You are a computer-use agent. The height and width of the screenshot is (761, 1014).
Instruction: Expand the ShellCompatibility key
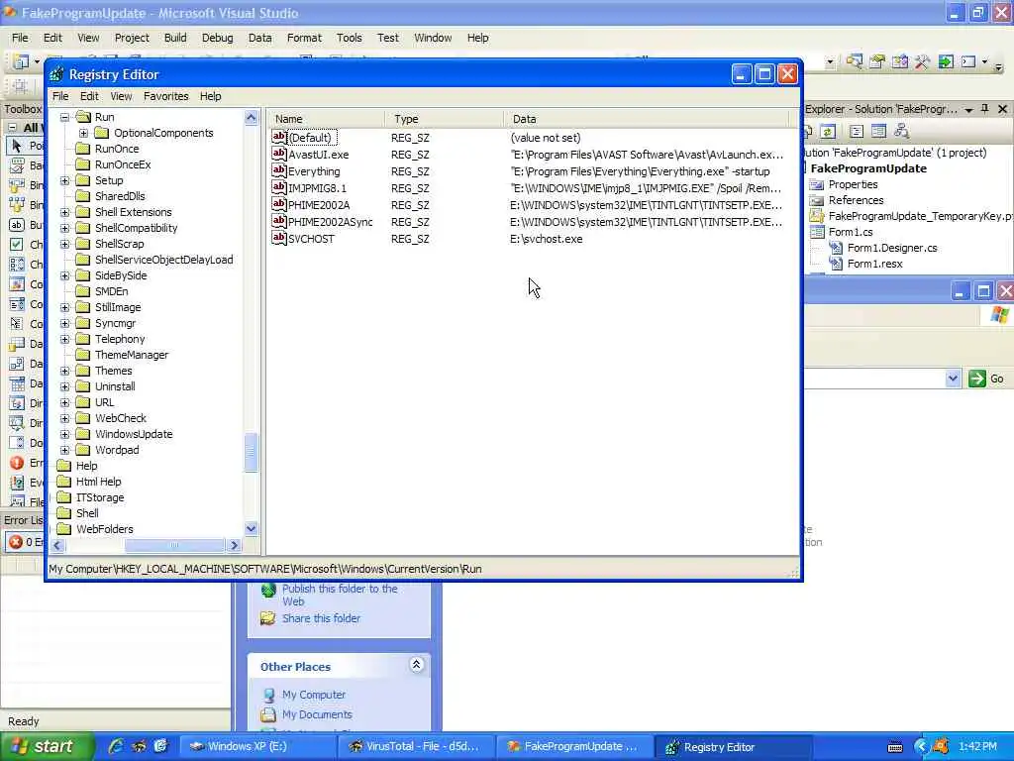[64, 229]
